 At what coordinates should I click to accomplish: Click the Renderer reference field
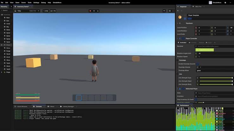[x=215, y=46]
